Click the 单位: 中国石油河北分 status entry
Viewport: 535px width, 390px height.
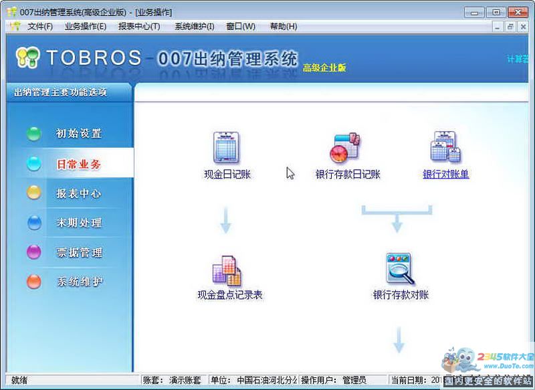pyautogui.click(x=253, y=380)
